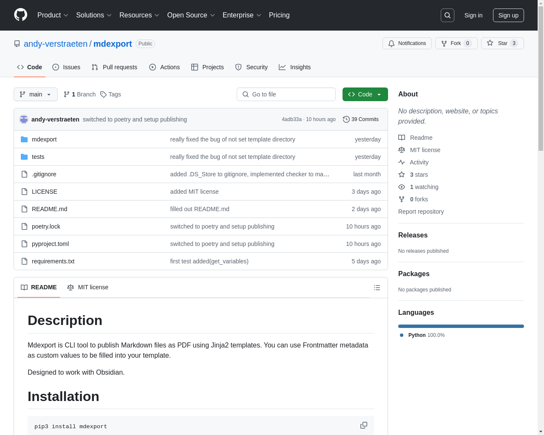
Task: Open the Security tab
Action: [252, 67]
